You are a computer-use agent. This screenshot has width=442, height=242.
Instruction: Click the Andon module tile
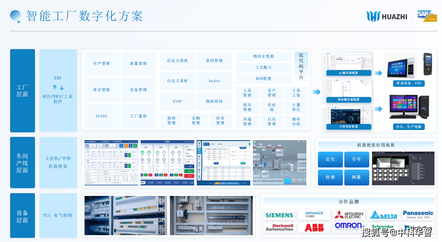214,81
